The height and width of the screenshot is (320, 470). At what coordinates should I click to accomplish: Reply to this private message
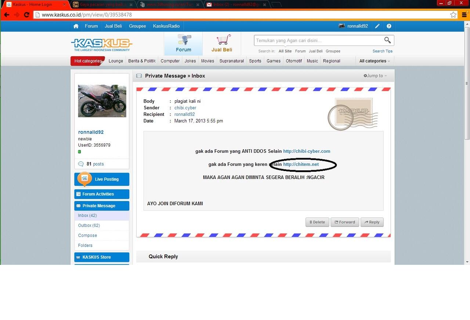pos(372,222)
